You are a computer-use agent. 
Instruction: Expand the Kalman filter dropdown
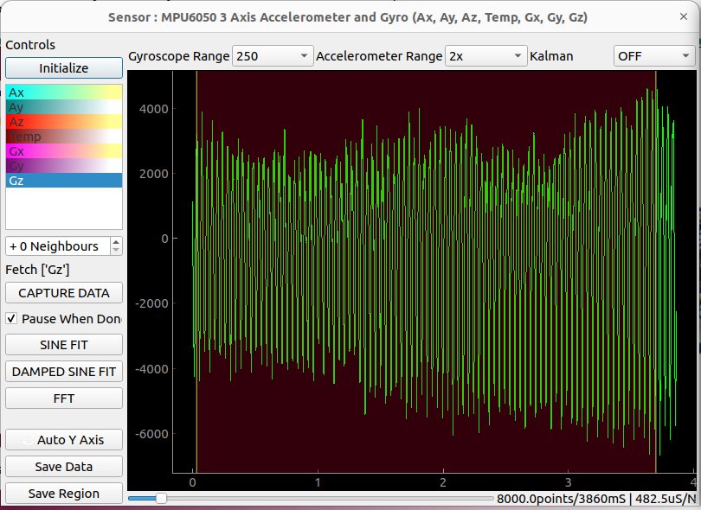click(653, 56)
